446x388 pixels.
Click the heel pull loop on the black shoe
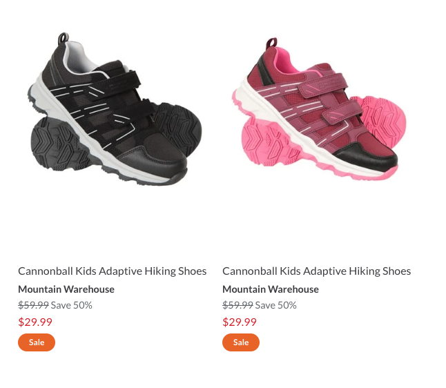64,38
